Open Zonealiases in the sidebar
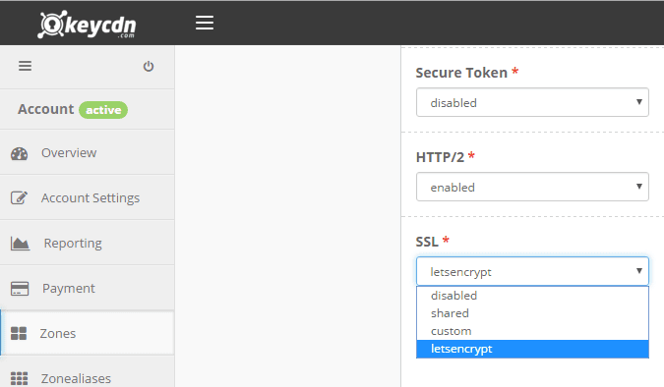 pos(88,372)
